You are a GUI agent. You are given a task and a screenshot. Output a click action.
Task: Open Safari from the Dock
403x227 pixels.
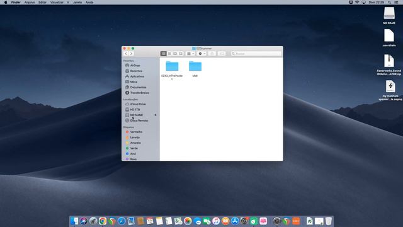(122, 221)
